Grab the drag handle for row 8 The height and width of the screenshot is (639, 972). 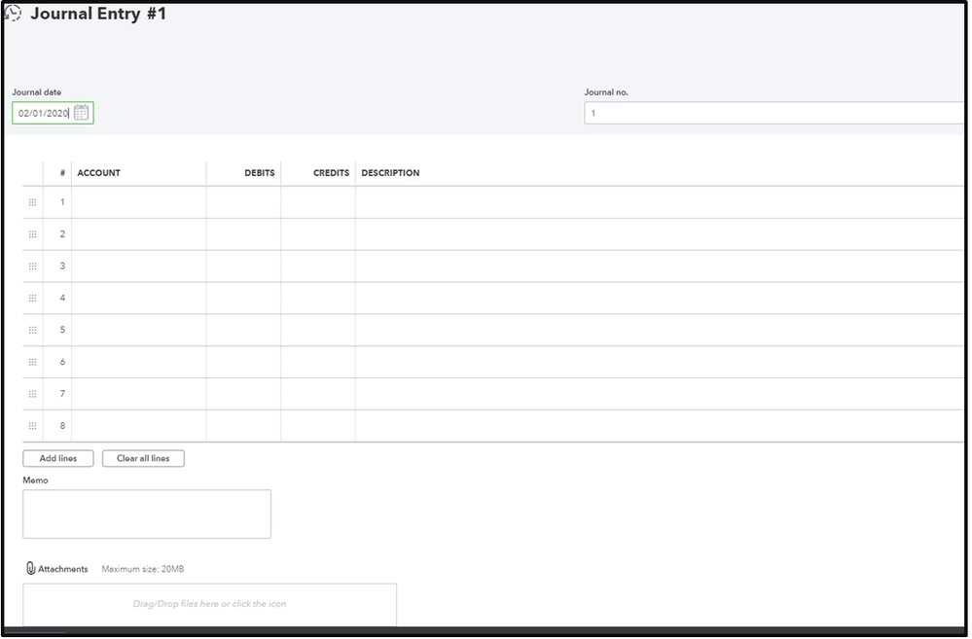point(33,426)
